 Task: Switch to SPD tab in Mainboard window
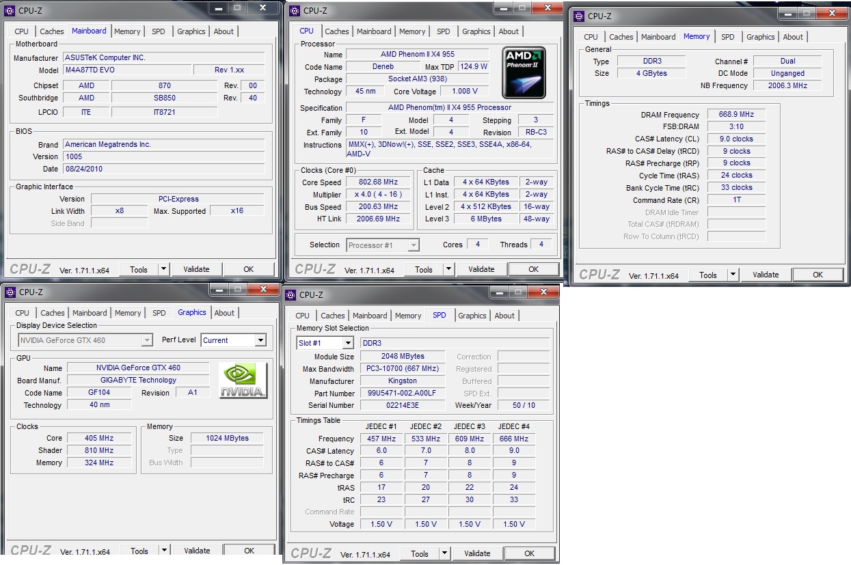158,31
